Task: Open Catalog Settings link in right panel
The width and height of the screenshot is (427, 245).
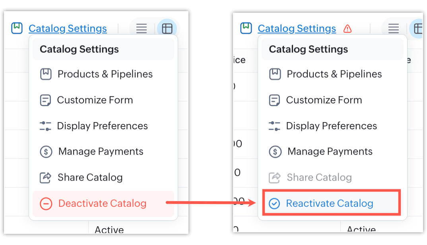Action: (x=297, y=29)
